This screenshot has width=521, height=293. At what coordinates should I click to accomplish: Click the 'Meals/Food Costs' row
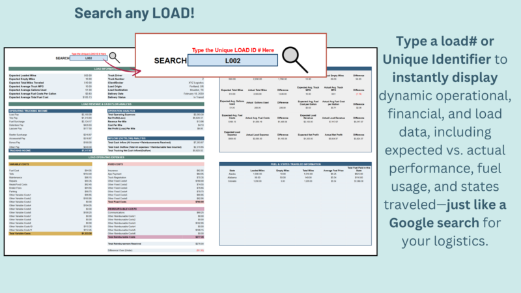(50, 185)
